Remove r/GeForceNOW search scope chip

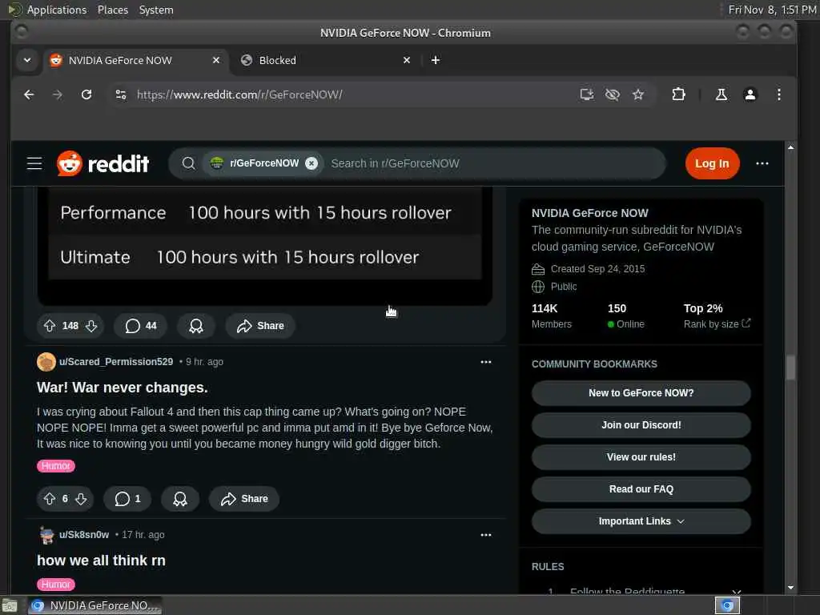coord(312,163)
